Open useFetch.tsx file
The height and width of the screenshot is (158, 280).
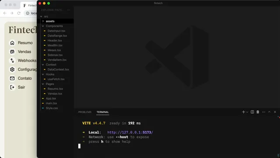point(56,79)
